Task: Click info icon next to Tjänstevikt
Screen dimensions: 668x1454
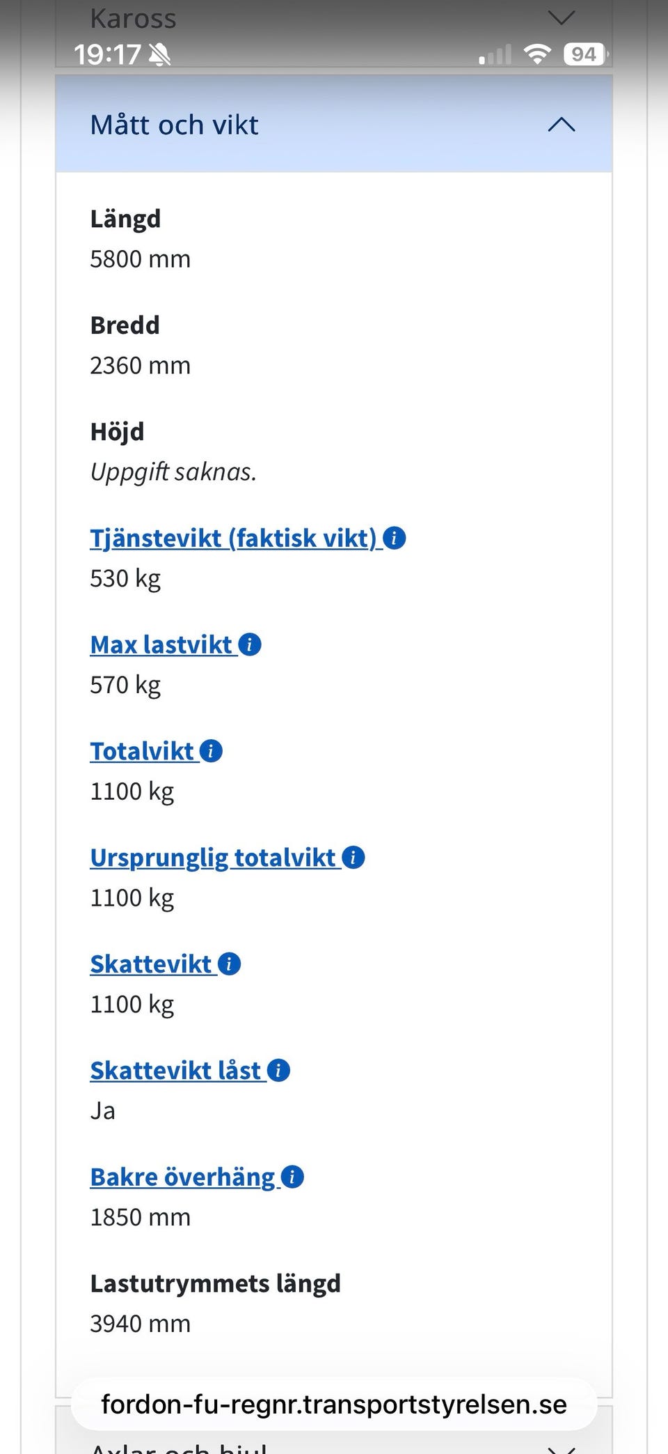Action: pyautogui.click(x=395, y=539)
